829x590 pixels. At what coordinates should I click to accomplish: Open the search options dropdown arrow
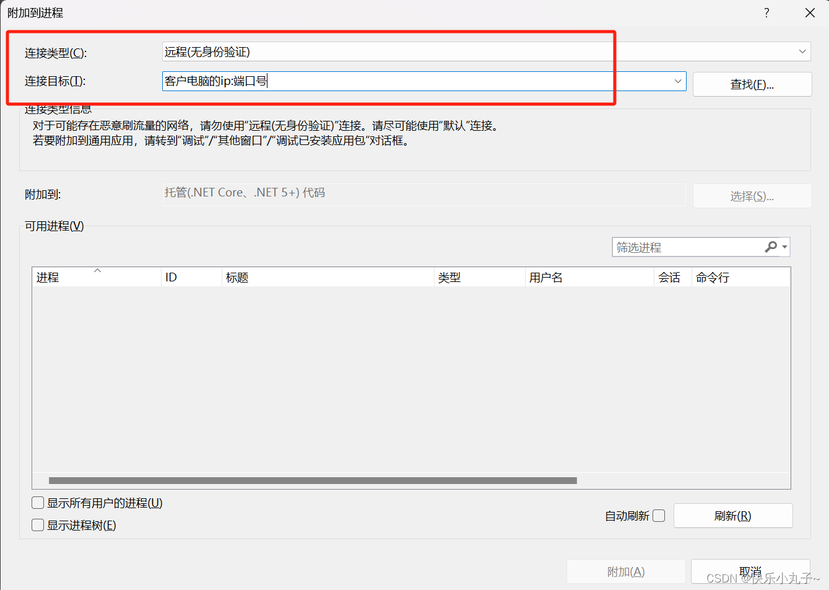coord(785,247)
